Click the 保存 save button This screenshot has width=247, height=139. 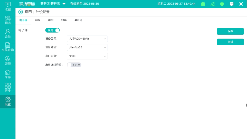pyautogui.click(x=230, y=31)
